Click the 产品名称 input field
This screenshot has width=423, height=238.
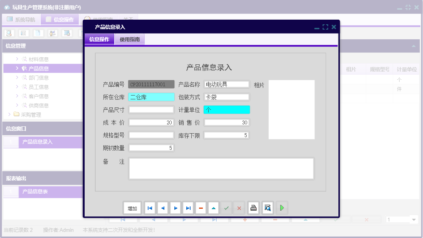point(226,84)
